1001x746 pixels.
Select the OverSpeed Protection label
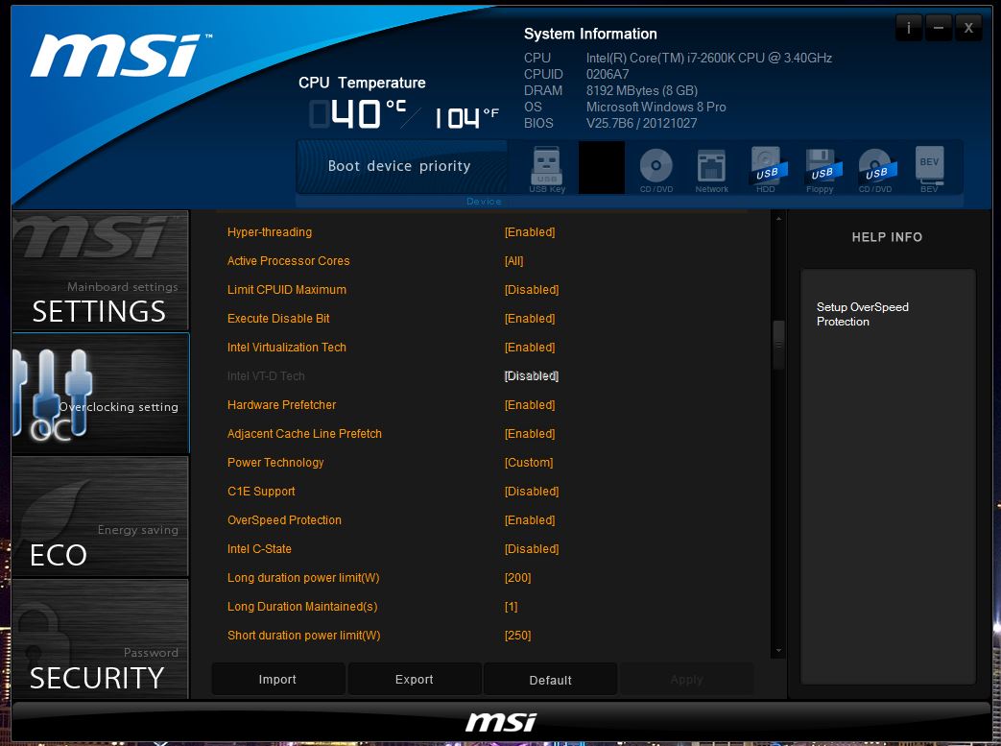click(x=284, y=519)
